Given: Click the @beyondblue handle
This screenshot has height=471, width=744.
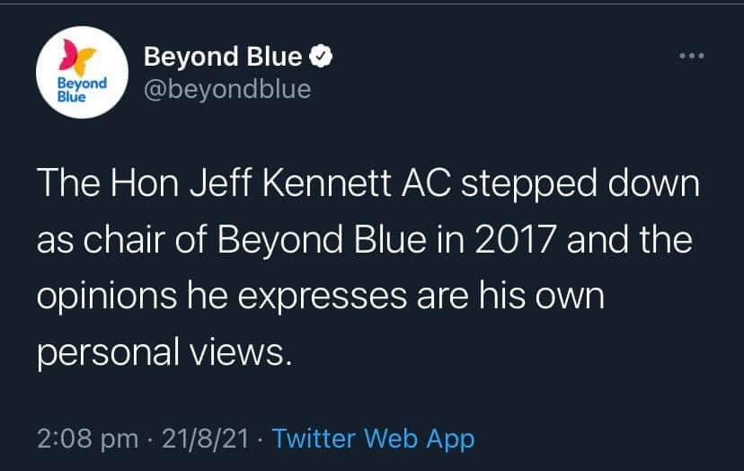Looking at the screenshot, I should (227, 89).
